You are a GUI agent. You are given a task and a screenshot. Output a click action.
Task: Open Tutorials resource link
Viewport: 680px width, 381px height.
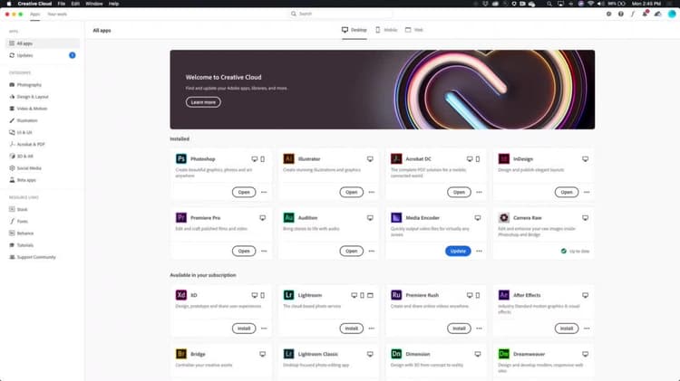21,245
